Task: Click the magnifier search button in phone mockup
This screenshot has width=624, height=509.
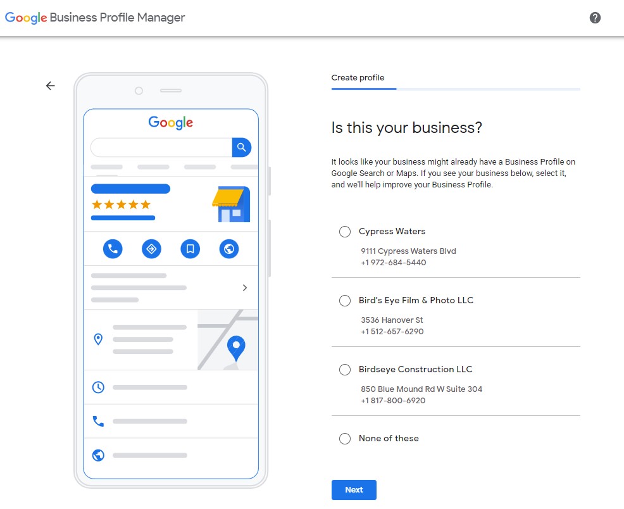Action: click(x=242, y=148)
